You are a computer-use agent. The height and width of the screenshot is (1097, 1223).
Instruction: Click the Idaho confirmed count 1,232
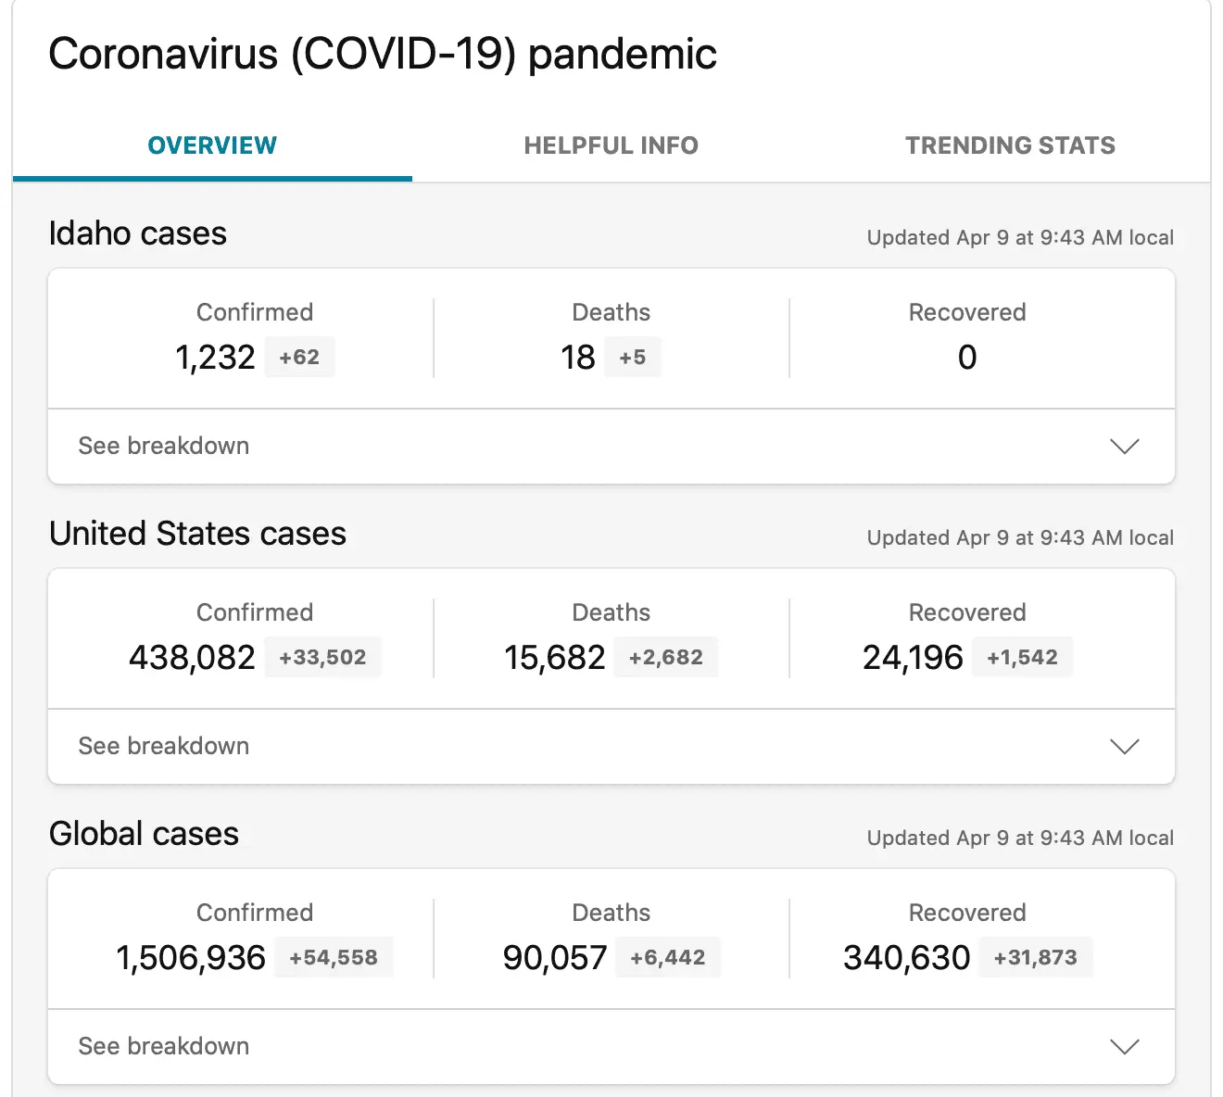215,358
